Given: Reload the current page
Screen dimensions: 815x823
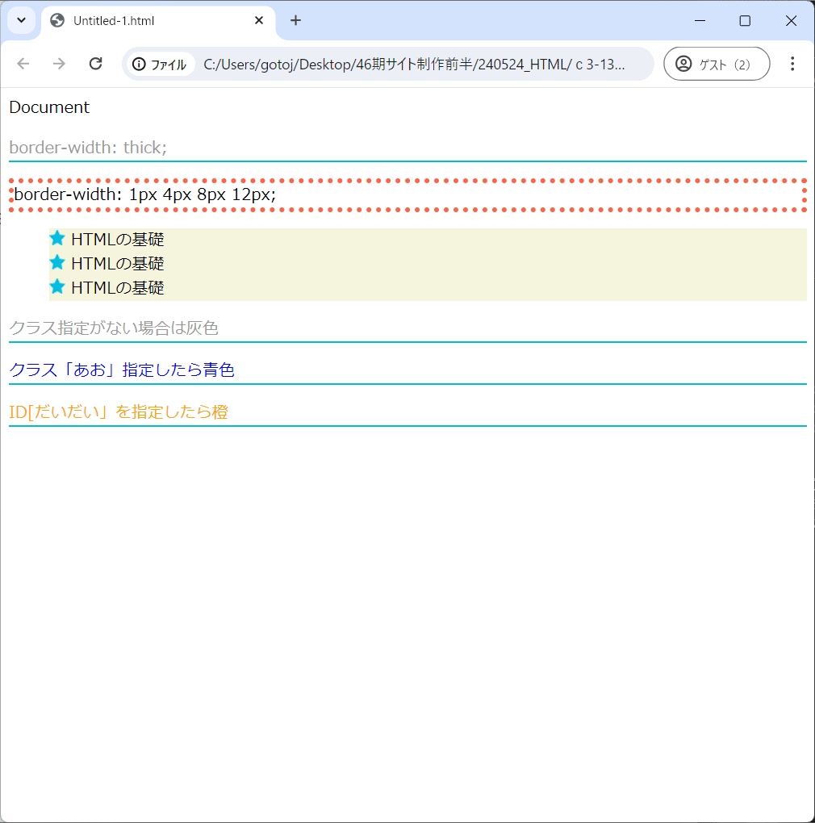Looking at the screenshot, I should 95,64.
